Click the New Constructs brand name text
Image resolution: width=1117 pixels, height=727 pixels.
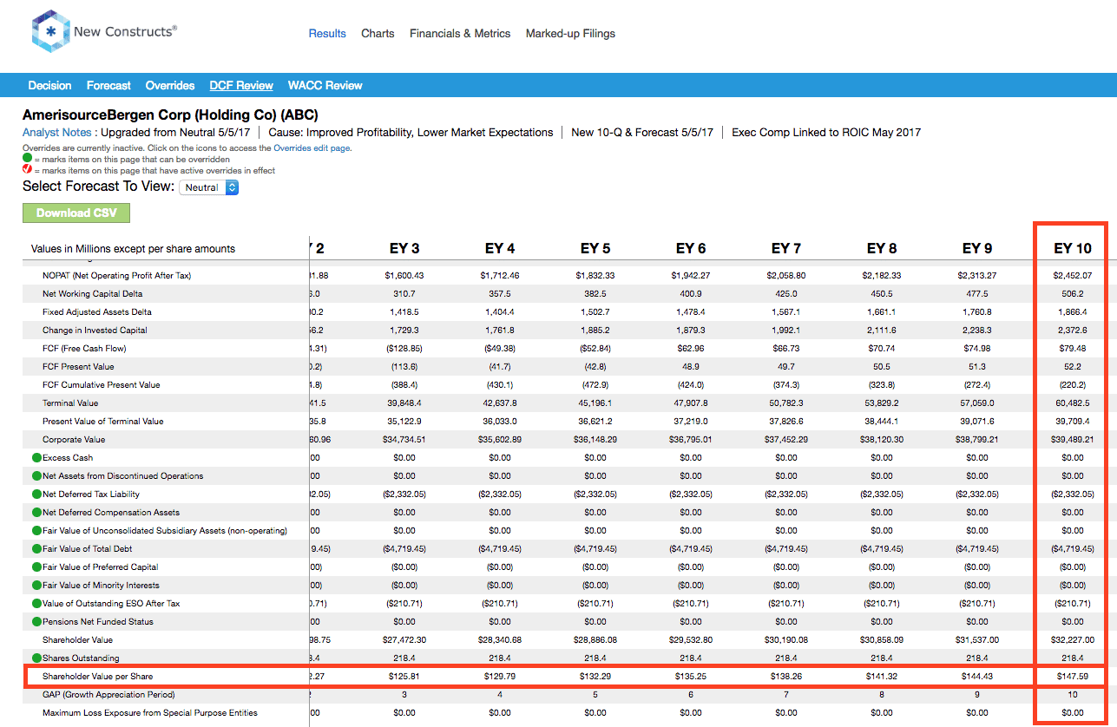tap(125, 31)
